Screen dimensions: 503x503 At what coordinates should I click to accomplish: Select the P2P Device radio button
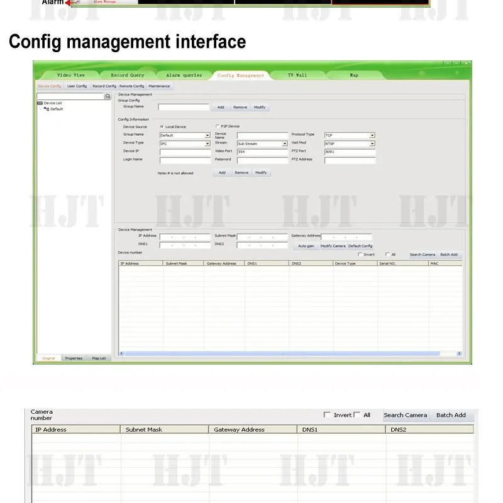coord(218,126)
